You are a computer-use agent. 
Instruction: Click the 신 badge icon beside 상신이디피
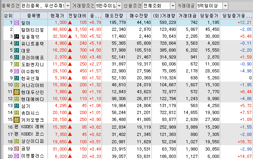coord(17,141)
